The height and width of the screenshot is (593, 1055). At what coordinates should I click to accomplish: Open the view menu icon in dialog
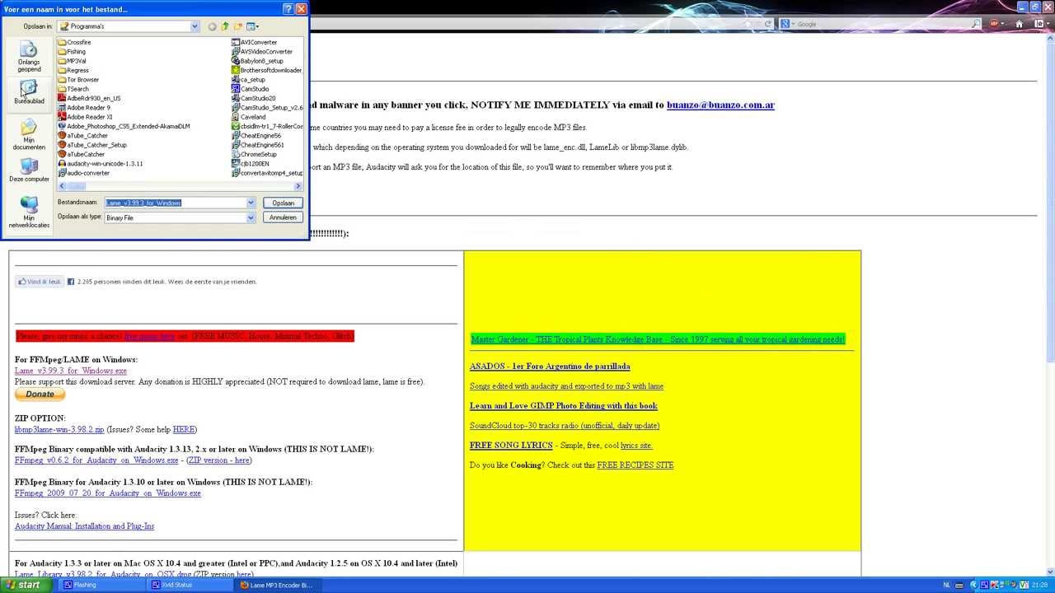pos(253,26)
